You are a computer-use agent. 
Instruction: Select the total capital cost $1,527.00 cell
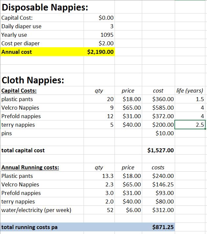tap(161, 150)
